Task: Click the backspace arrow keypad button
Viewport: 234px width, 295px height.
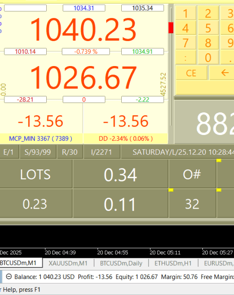Action: 222,73
